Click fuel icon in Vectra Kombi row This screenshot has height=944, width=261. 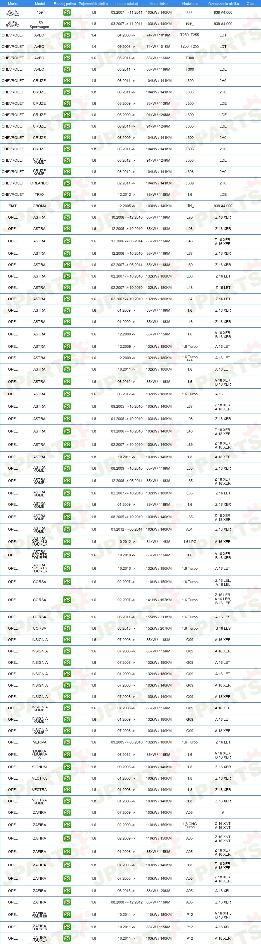(67, 801)
